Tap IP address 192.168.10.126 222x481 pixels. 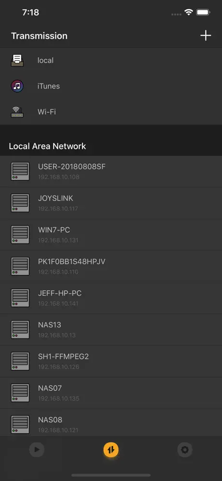pos(58,367)
